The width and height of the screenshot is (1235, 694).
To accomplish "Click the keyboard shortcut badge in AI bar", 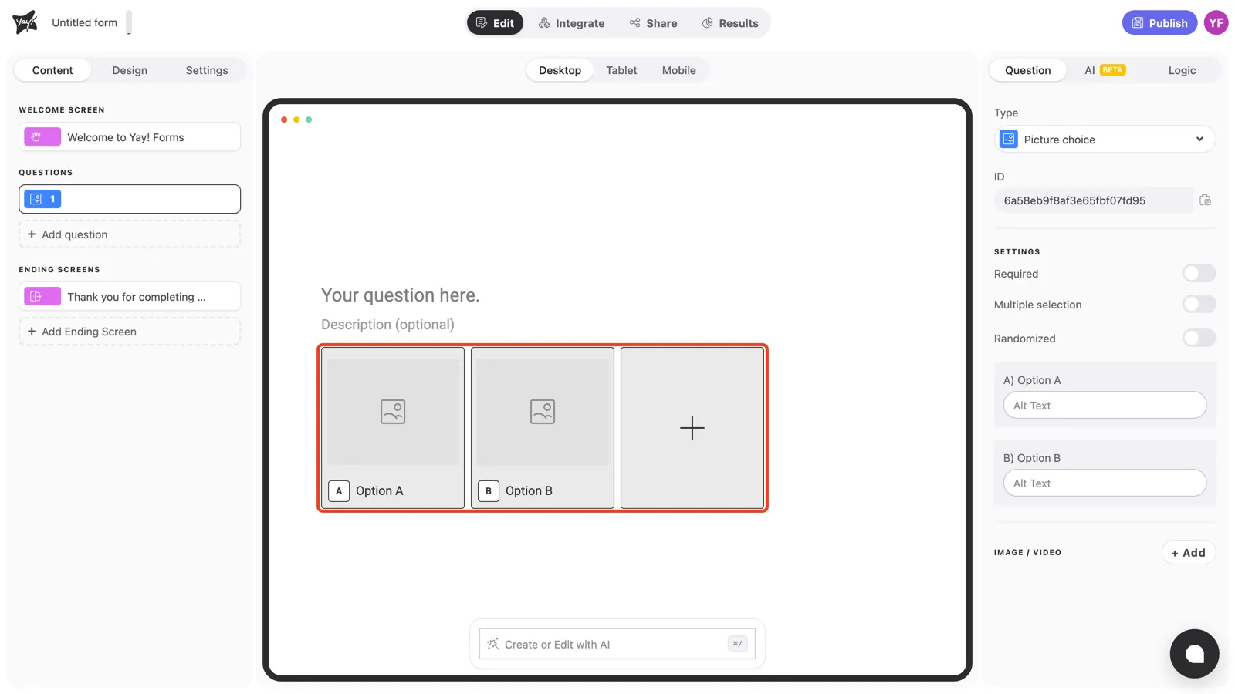I will 737,644.
